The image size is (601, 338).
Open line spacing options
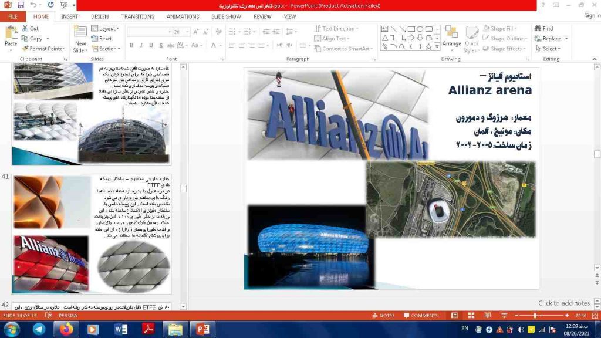tap(291, 32)
